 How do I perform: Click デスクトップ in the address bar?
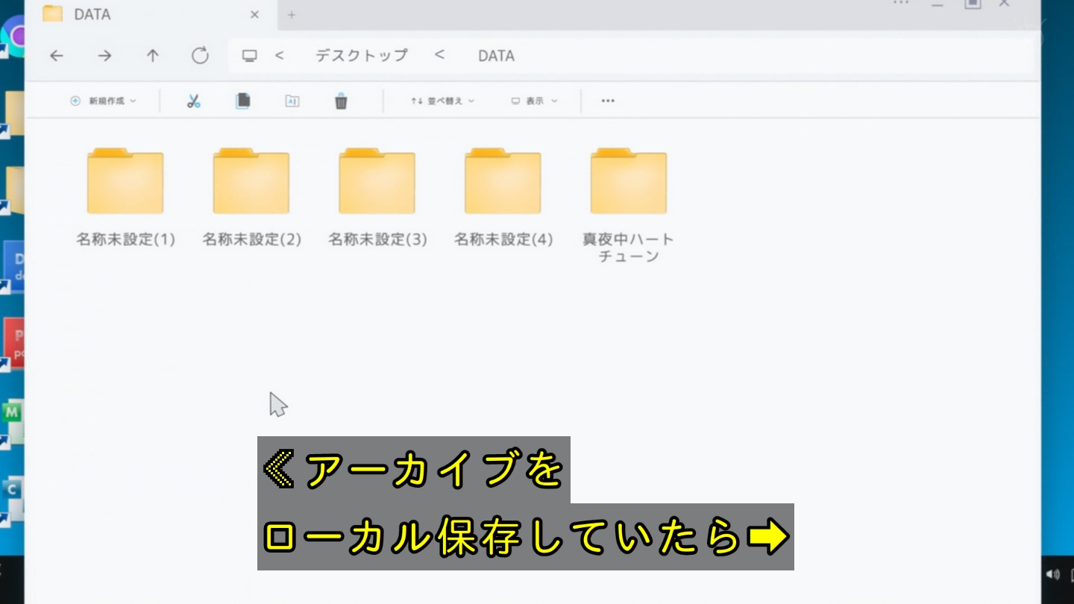(x=361, y=56)
